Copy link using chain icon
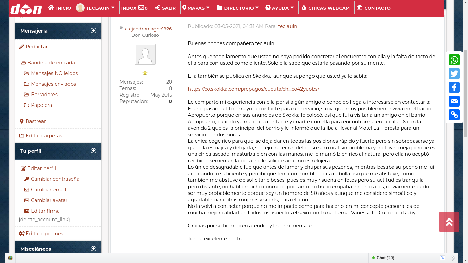The width and height of the screenshot is (468, 263). pyautogui.click(x=454, y=115)
